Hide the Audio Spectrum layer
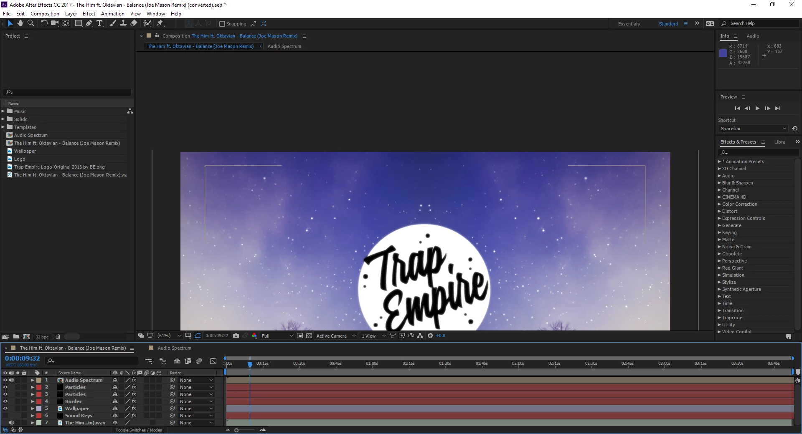Screen dimensions: 802x434 coord(5,380)
